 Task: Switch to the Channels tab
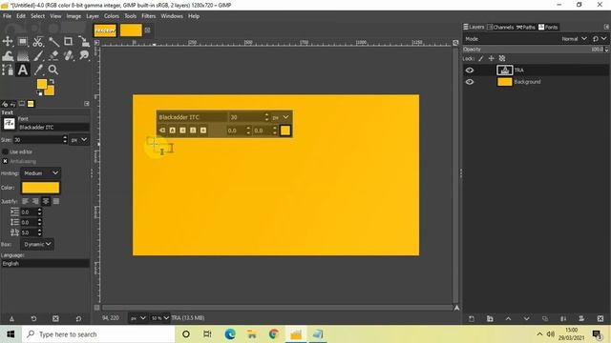pyautogui.click(x=500, y=28)
